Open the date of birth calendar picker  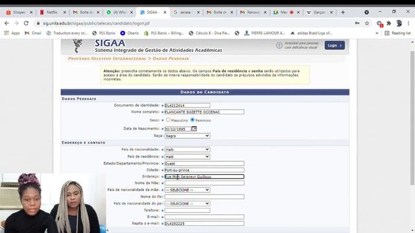[194, 129]
